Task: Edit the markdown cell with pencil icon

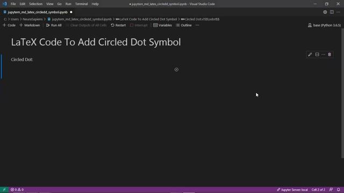Action: [310, 55]
